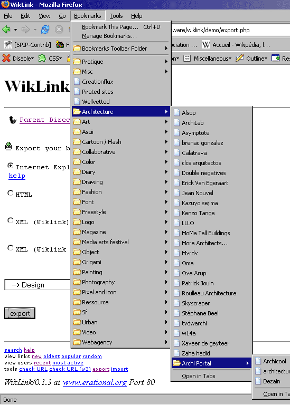Click the Wikipedia W bookmark icon
Screen dimensions: 290x405
pos(206,45)
